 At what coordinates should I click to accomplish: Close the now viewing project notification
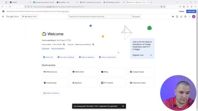[123, 106]
